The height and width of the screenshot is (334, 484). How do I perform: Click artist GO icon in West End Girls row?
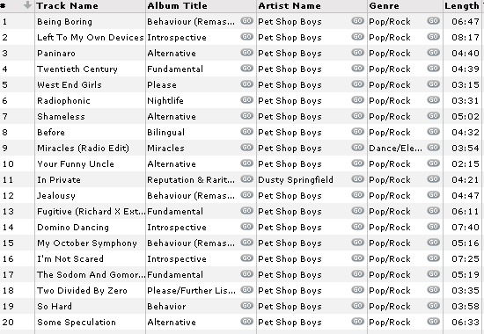click(357, 84)
